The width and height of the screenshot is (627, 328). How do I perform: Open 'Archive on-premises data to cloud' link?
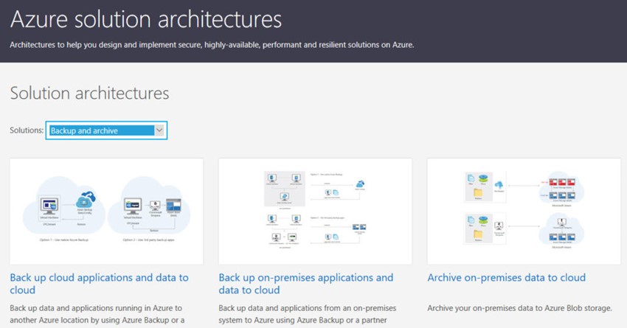coord(506,278)
